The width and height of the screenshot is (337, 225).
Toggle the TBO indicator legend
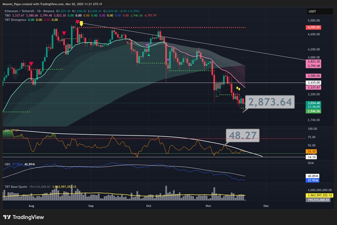(7, 15)
